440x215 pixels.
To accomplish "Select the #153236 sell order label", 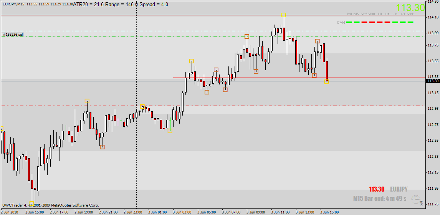I will pos(13,35).
